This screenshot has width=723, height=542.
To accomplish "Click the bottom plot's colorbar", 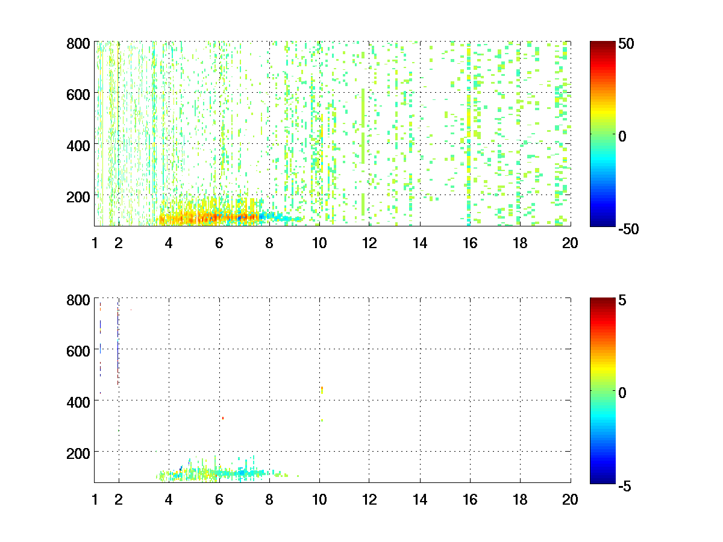I will 602,390.
